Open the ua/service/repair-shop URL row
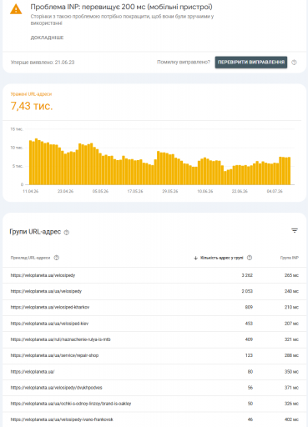Screen dimensions: 308x427 pyautogui.click(x=154, y=355)
